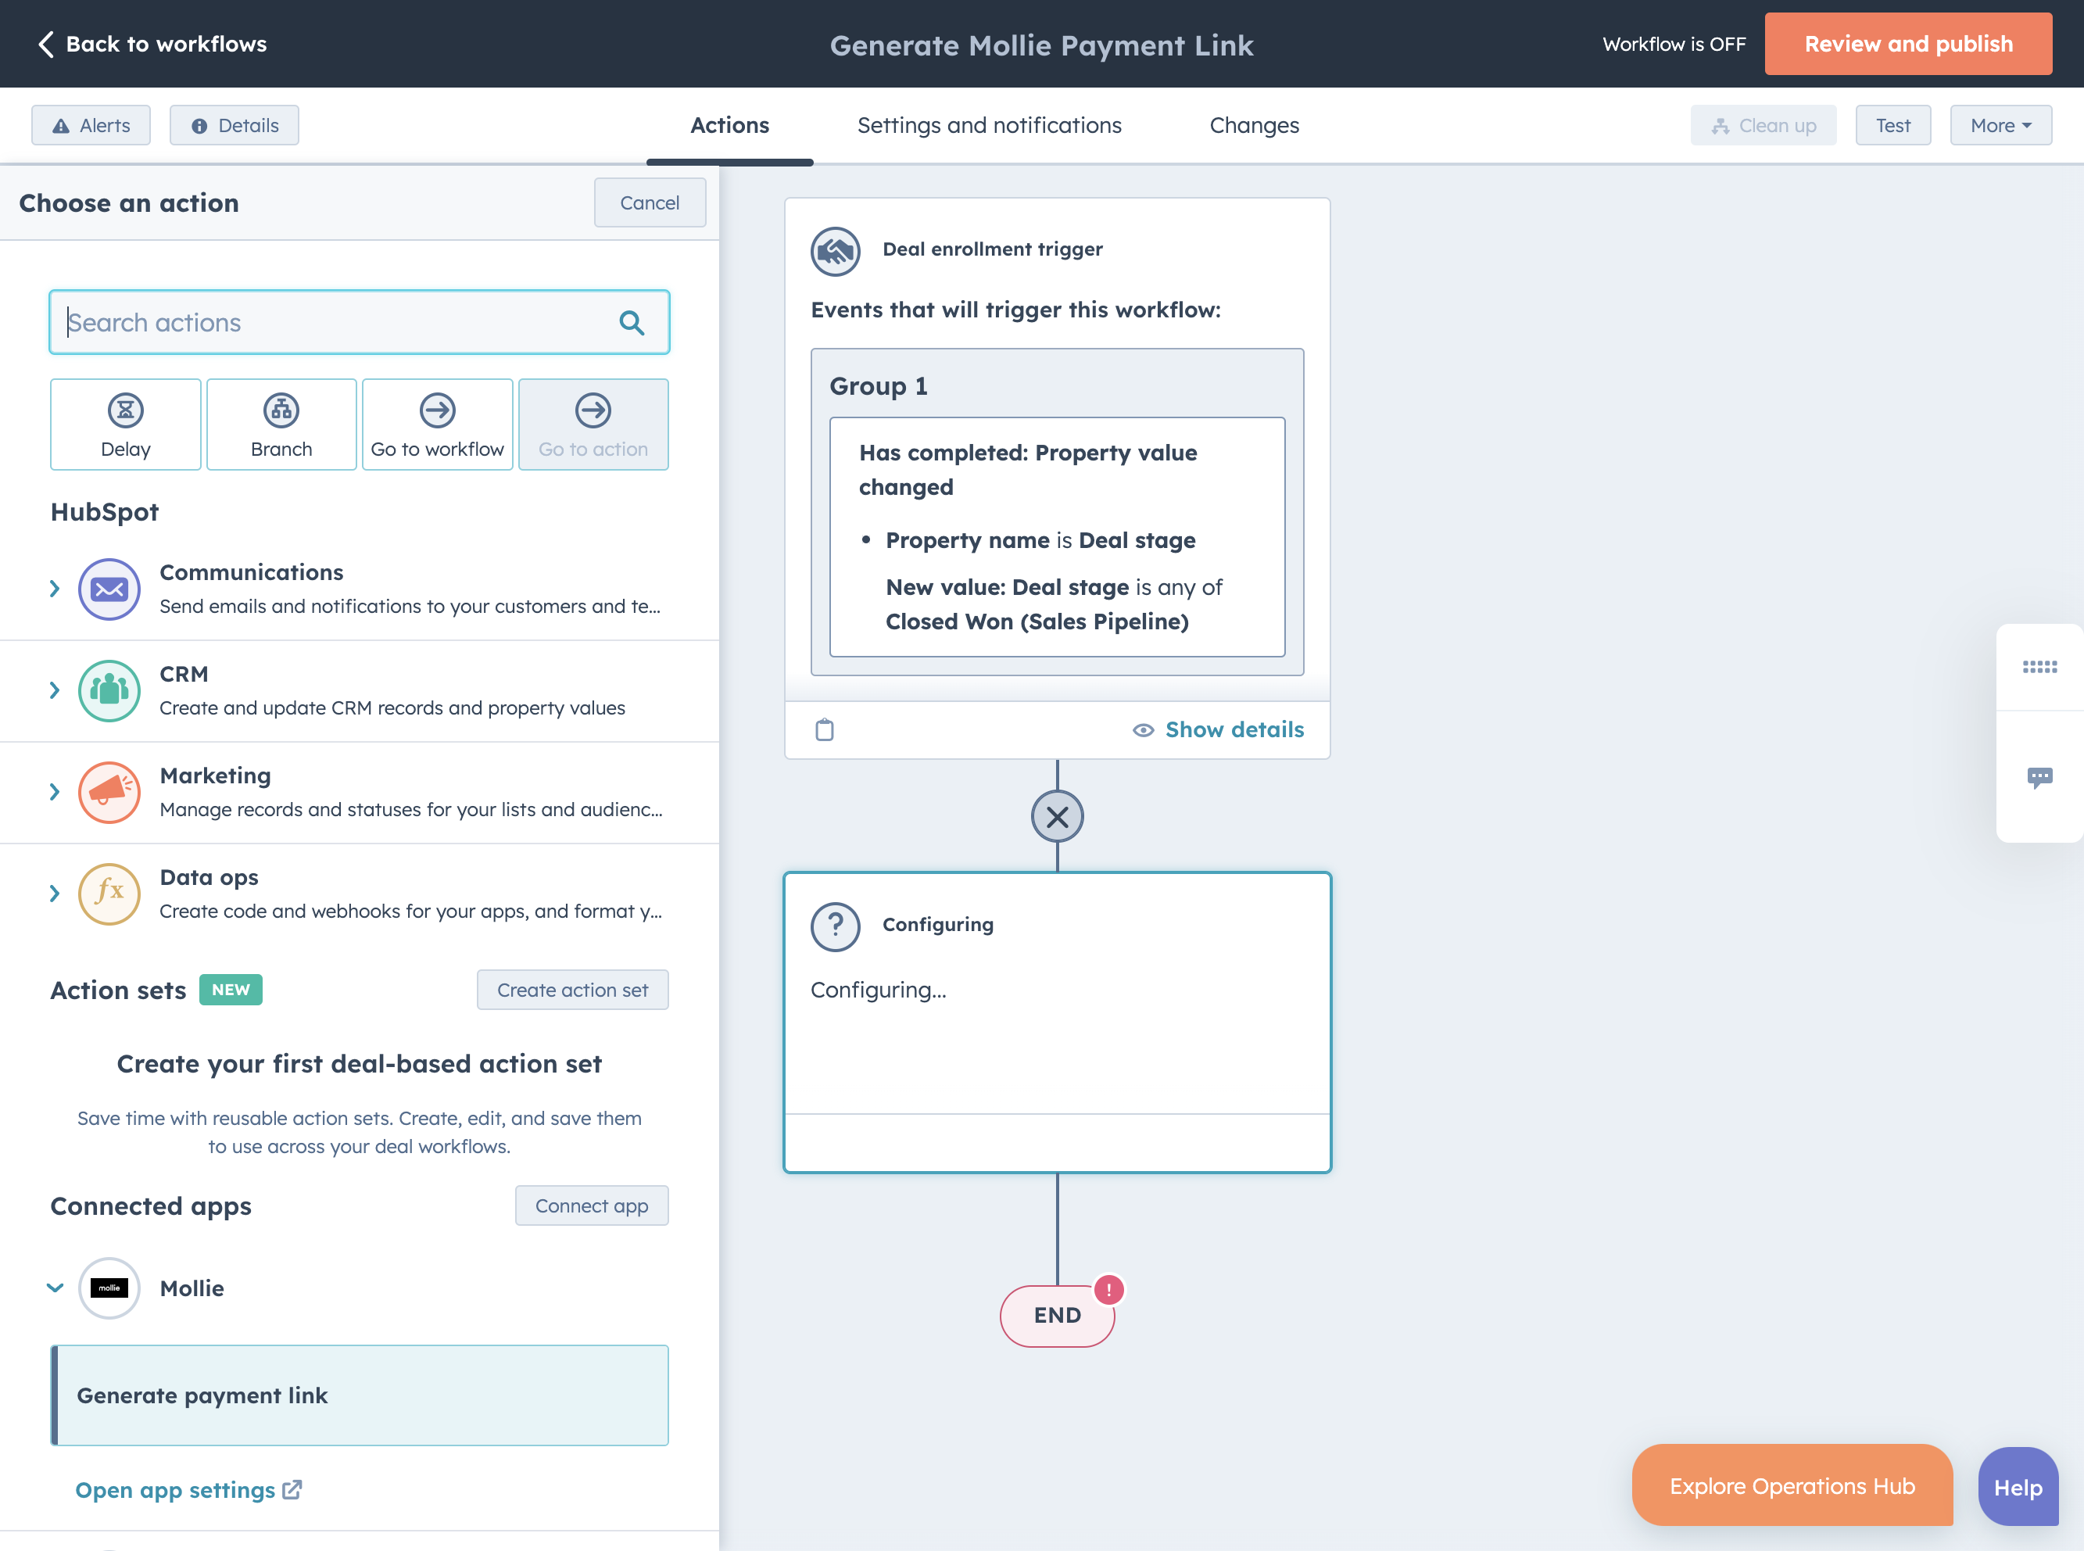Viewport: 2084px width, 1551px height.
Task: Open the minimap grid icon
Action: [2039, 667]
